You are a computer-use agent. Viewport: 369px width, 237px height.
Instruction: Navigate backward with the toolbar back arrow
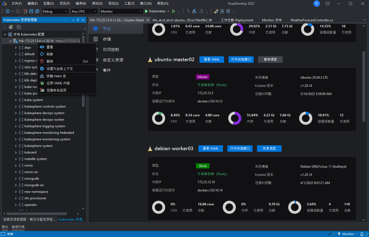[8, 11]
